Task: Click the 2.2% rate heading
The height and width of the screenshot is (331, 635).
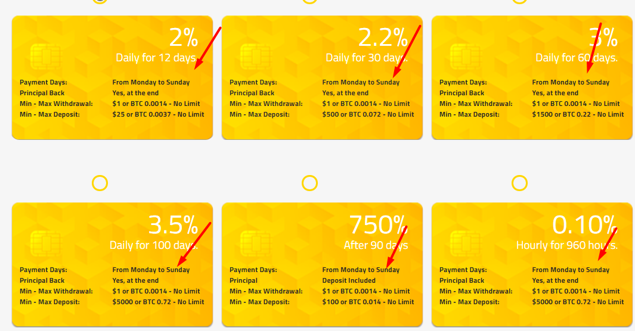Action: [x=383, y=38]
